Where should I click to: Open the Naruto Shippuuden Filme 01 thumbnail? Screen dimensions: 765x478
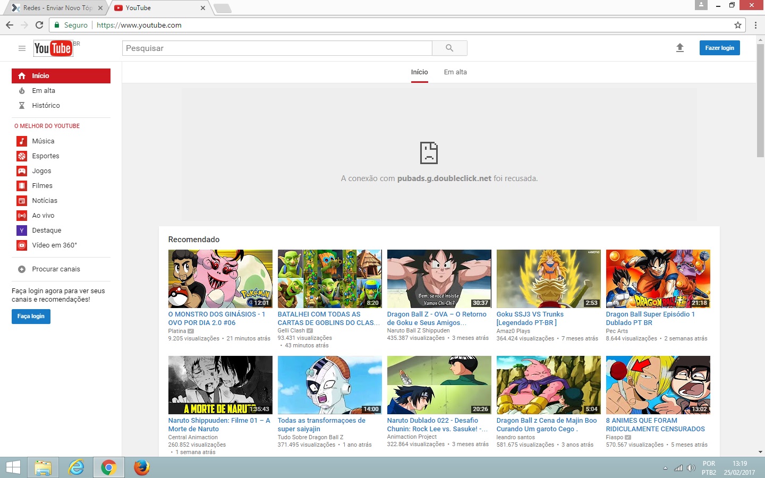pos(220,385)
